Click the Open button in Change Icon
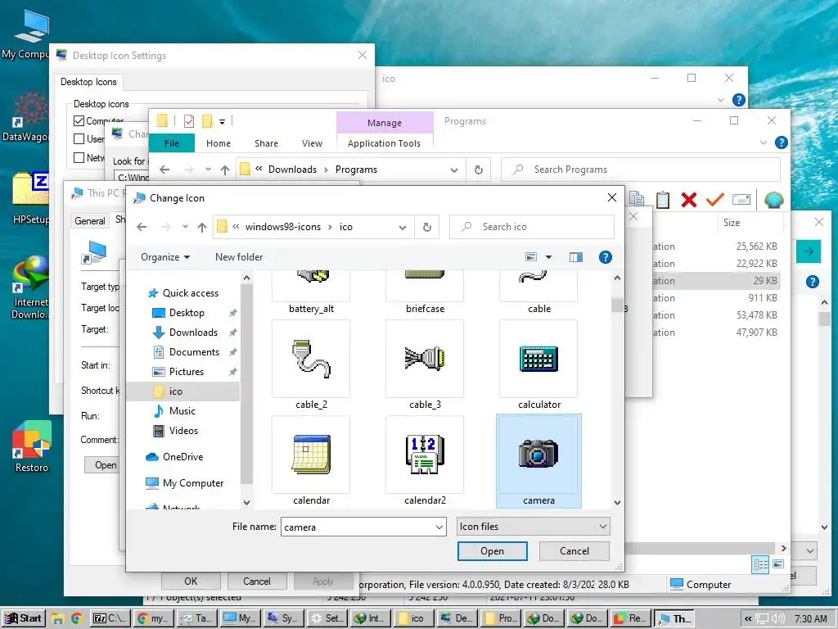This screenshot has height=629, width=838. pos(492,551)
